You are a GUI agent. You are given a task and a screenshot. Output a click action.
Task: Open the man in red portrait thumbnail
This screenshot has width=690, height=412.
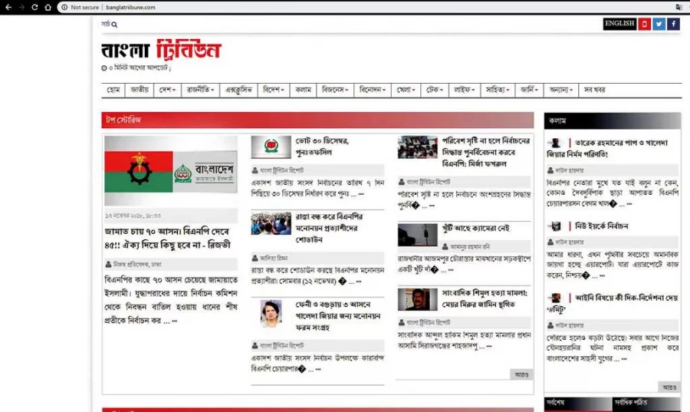[x=418, y=299]
